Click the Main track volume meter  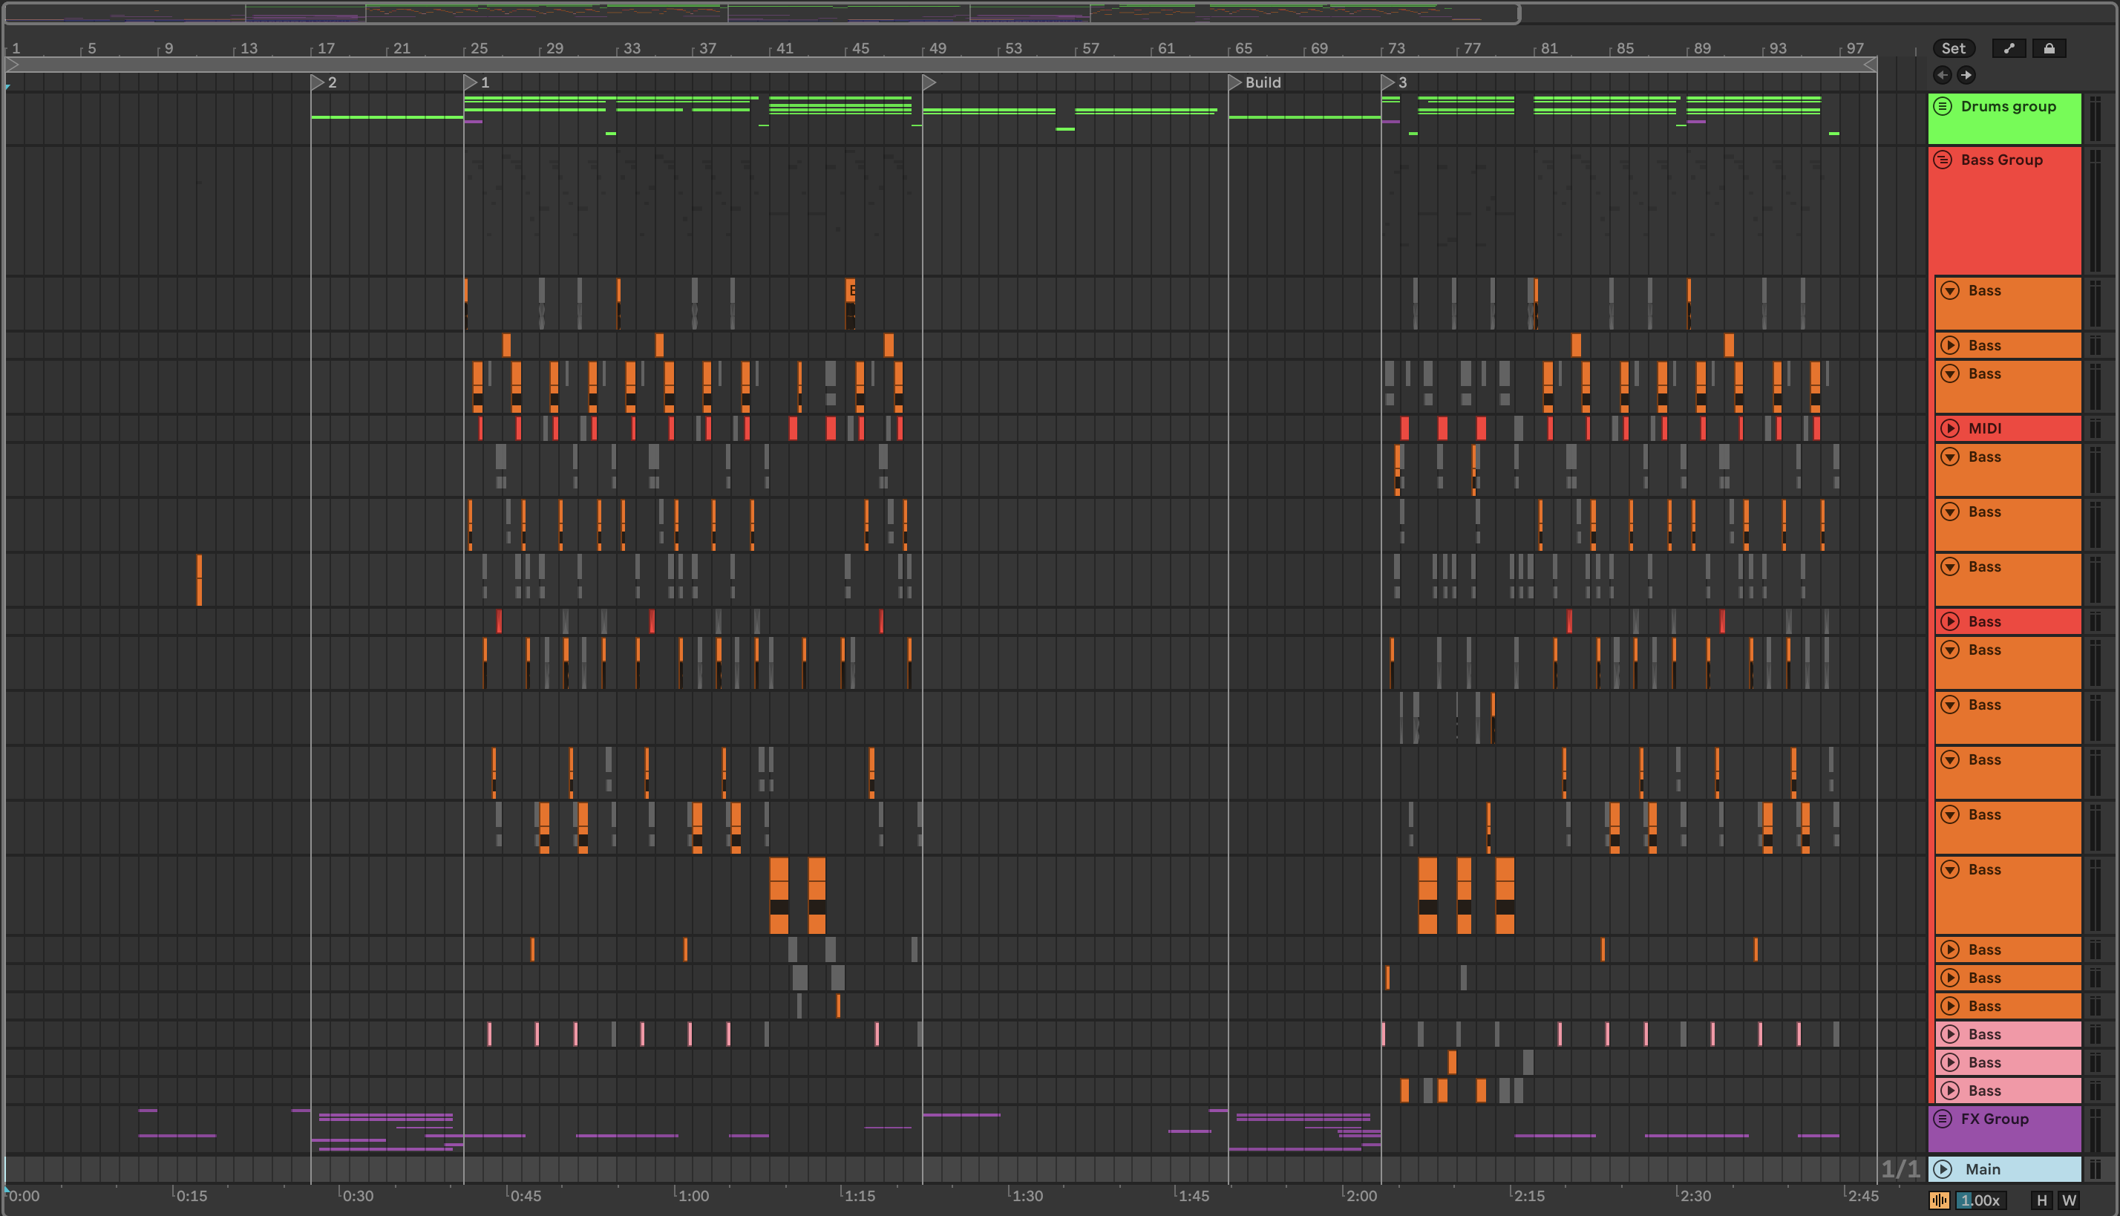pos(2094,1169)
